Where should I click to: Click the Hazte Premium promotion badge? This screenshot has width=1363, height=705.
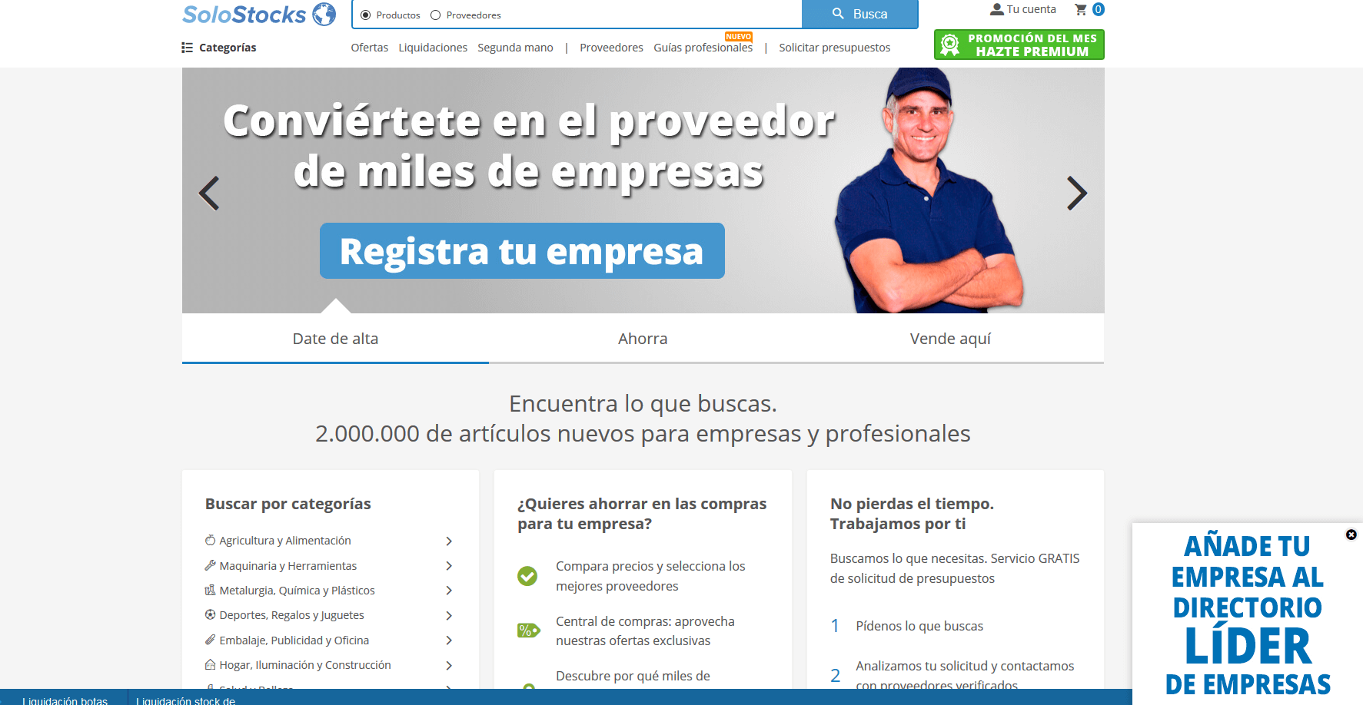[1019, 45]
